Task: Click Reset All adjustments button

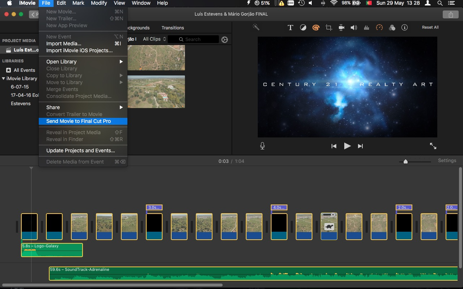Action: coord(430,28)
